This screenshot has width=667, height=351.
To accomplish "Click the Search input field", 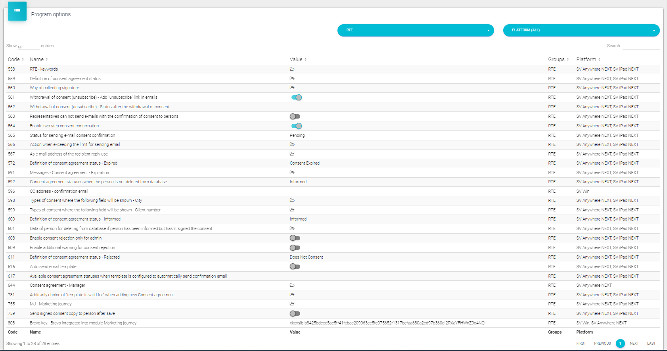I will [641, 46].
